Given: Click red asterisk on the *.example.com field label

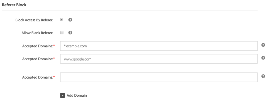Looking at the screenshot, I should point(54,46).
